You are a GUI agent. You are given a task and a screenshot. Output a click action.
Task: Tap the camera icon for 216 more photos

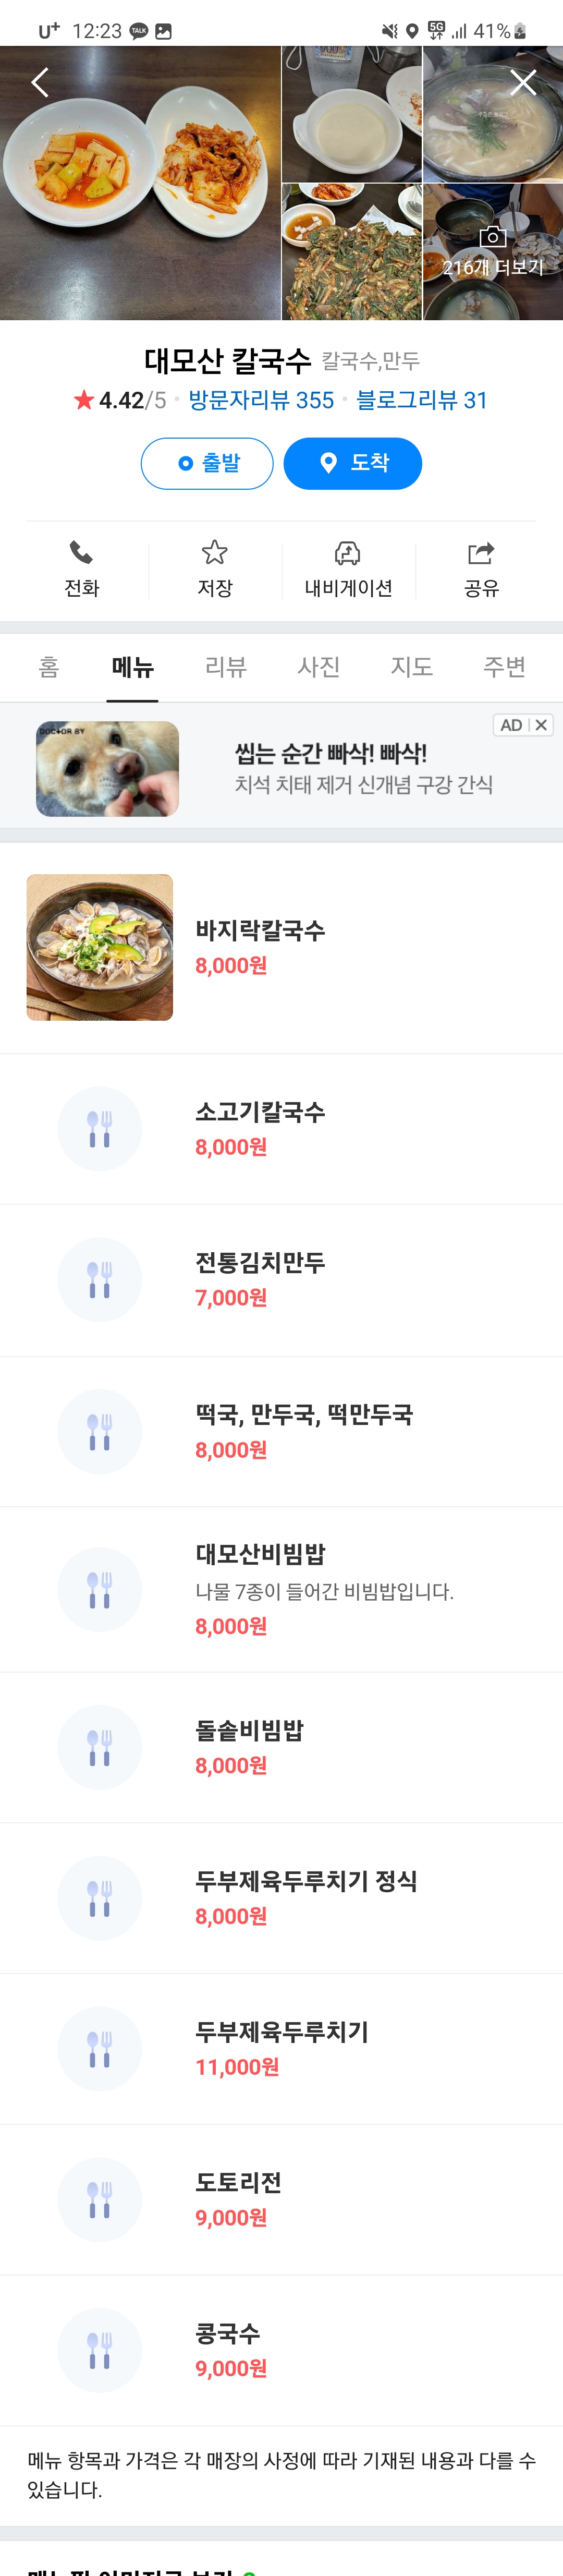coord(493,238)
